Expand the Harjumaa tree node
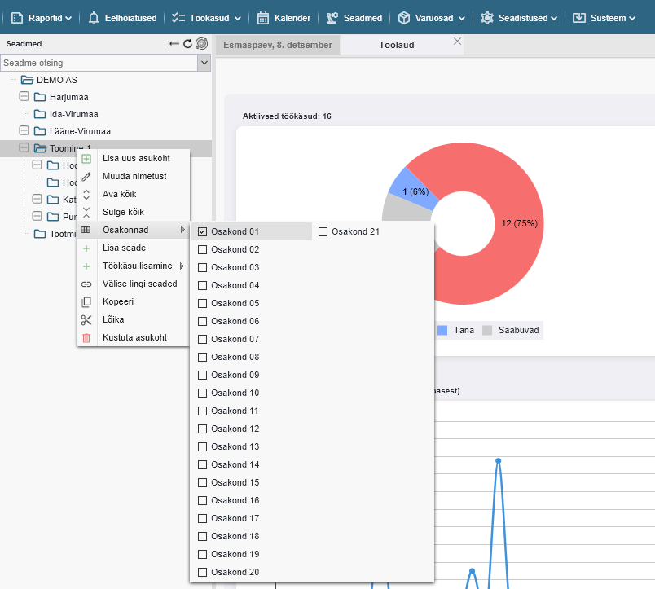Image resolution: width=655 pixels, height=589 pixels. click(x=24, y=97)
